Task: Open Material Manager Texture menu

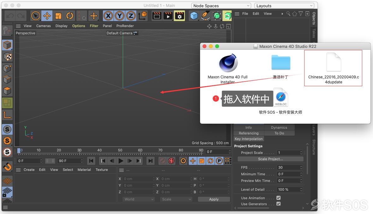Action: pos(102,170)
